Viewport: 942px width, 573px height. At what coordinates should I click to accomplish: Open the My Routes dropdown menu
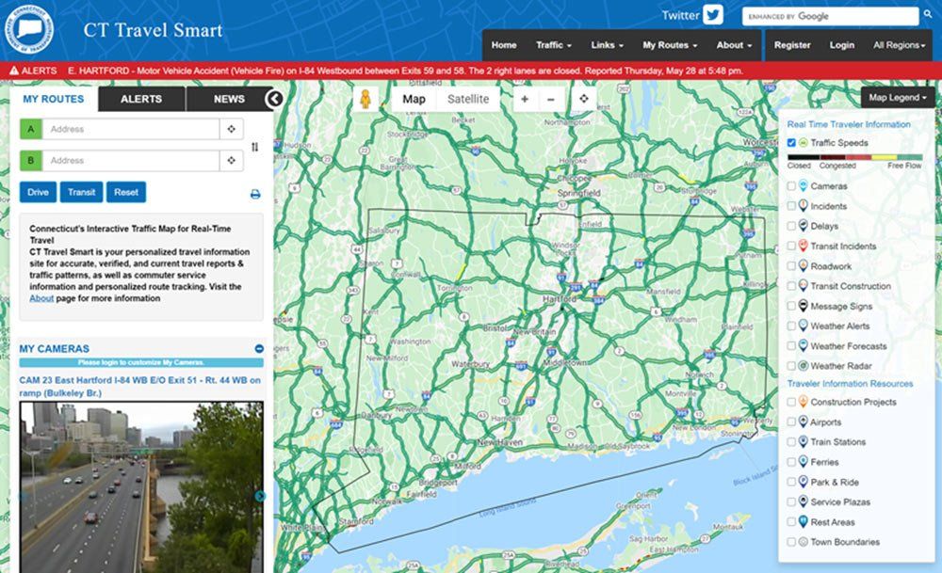pos(670,45)
